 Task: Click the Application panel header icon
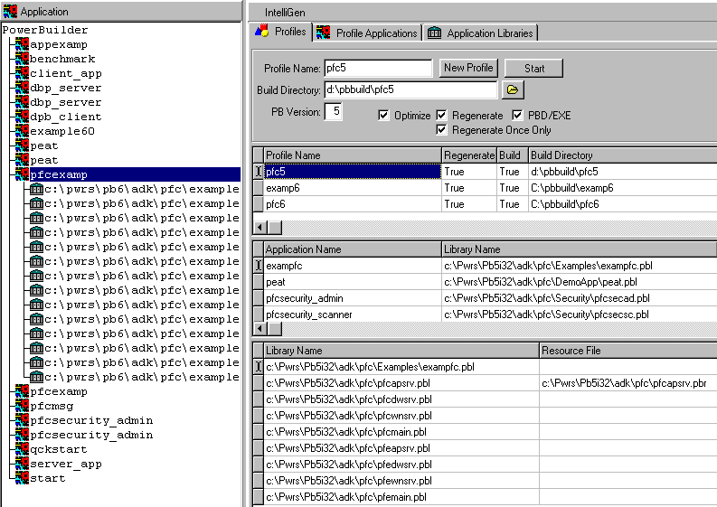pos(10,12)
